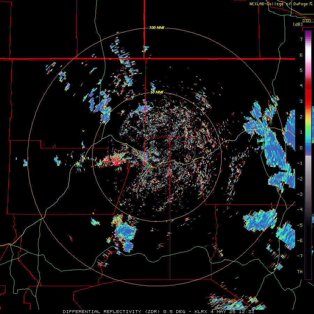Click the '-5' tick on the color scale
Screen dimensions: 314x314
[x=300, y=225]
